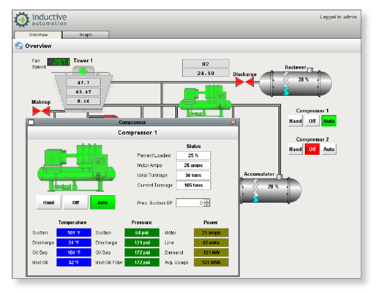This screenshot has height=293, width=384.
Task: Click the Accumulator tank graphic
Action: point(271,190)
